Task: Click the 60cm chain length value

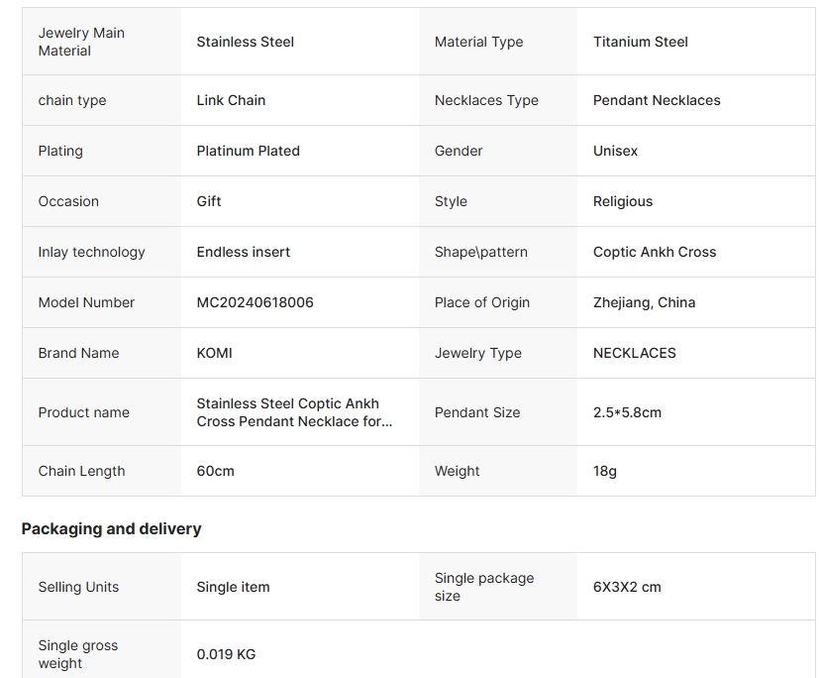Action: 215,471
